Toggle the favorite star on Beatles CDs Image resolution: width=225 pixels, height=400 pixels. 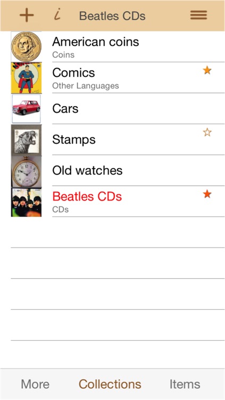pos(207,194)
